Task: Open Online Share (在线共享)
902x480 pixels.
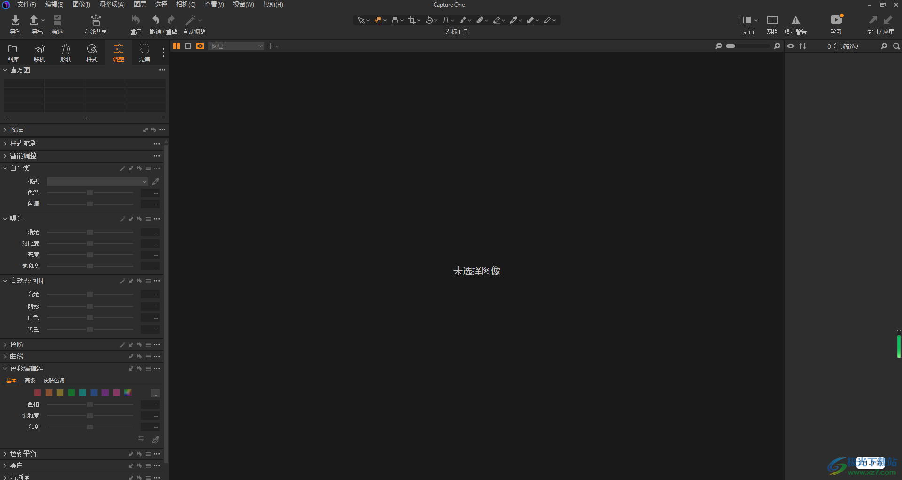Action: pyautogui.click(x=96, y=20)
